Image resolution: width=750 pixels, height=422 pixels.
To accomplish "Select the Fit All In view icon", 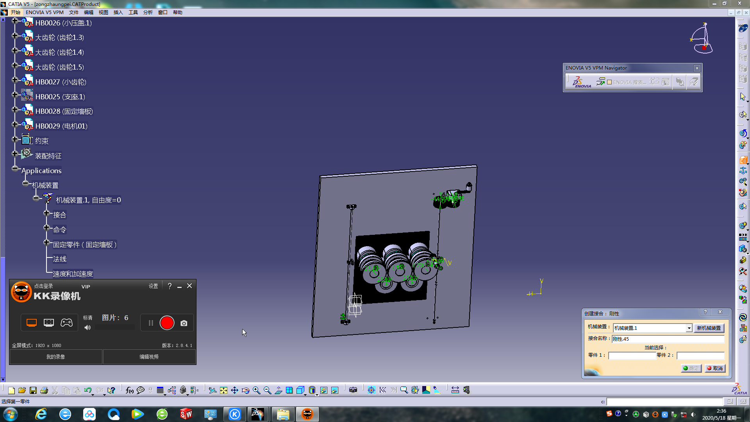I will pos(223,390).
